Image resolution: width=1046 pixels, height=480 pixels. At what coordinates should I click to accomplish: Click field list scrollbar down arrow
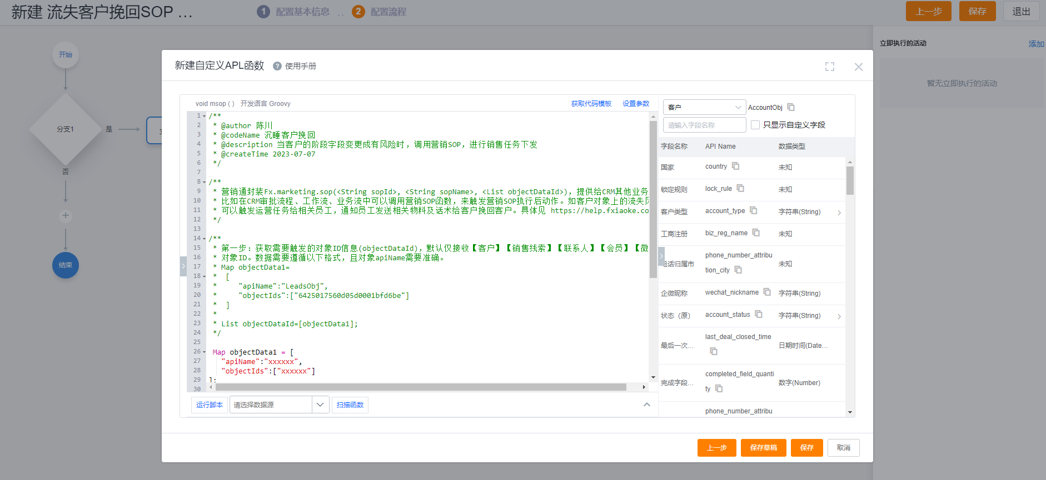(x=850, y=412)
